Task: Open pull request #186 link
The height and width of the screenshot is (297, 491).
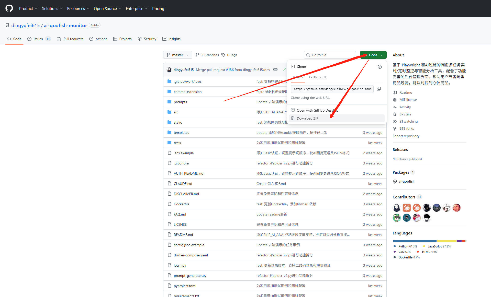Action: (230, 70)
